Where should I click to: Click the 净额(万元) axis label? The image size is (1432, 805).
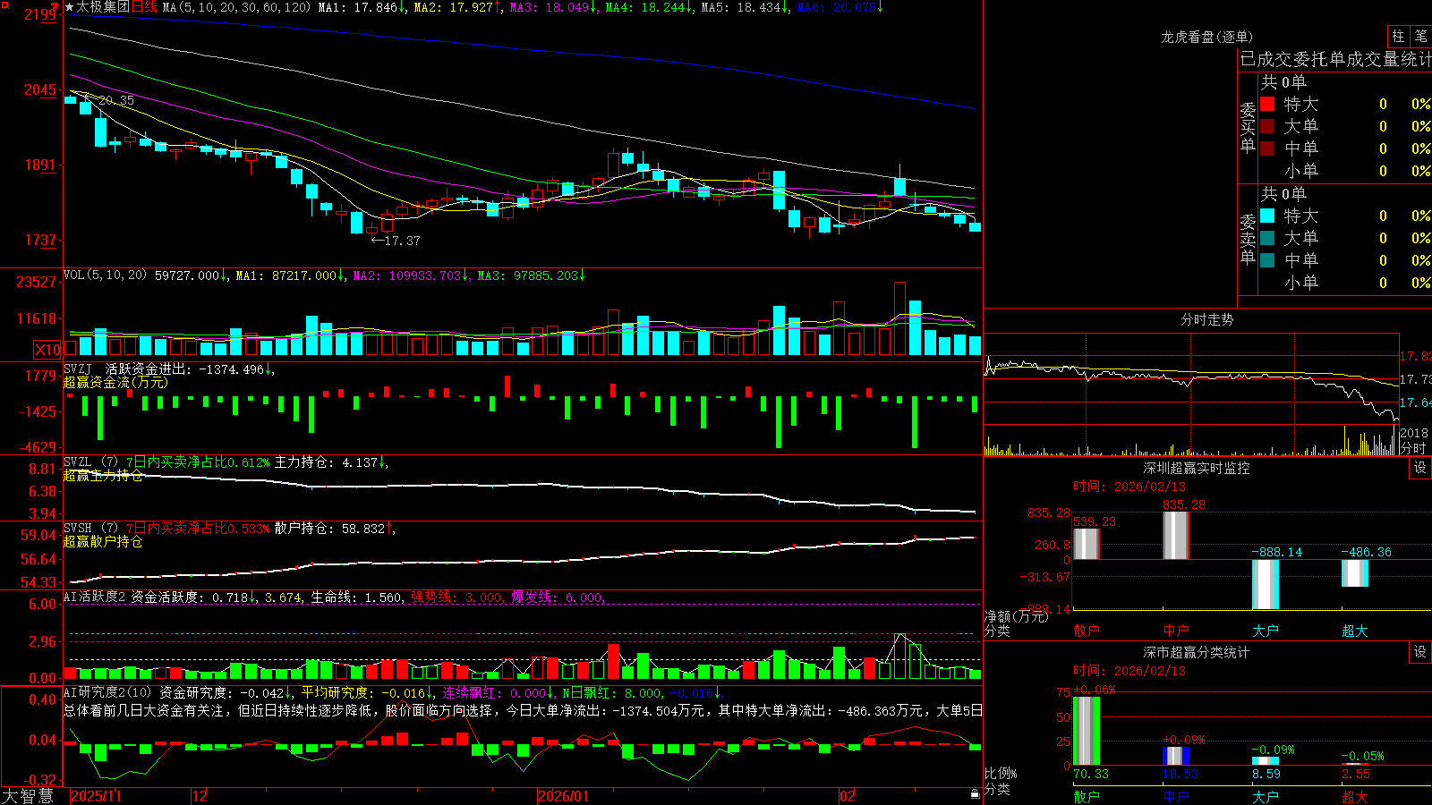(x=1016, y=616)
